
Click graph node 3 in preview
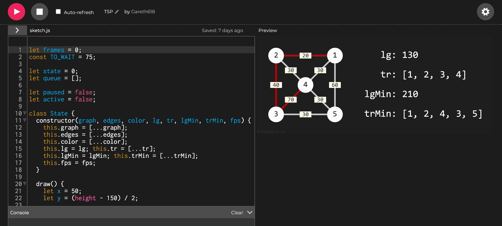(276, 114)
